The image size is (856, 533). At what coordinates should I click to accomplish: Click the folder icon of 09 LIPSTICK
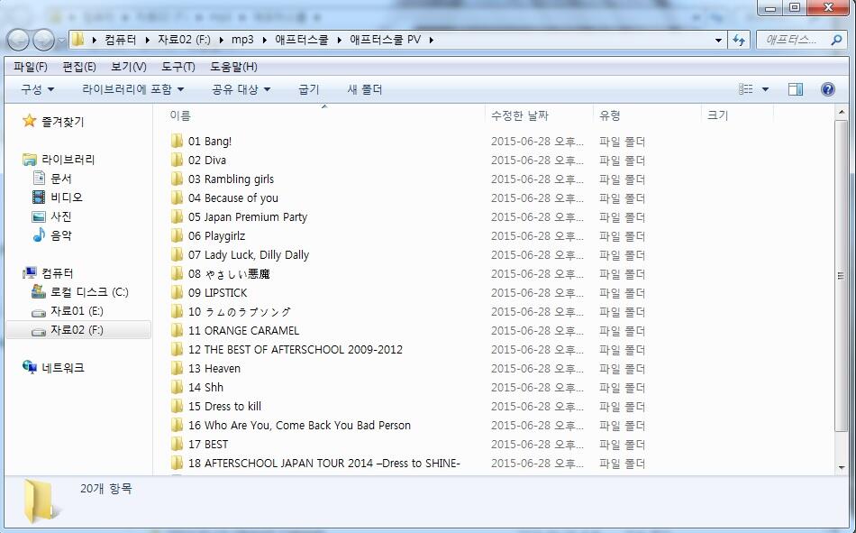[177, 292]
